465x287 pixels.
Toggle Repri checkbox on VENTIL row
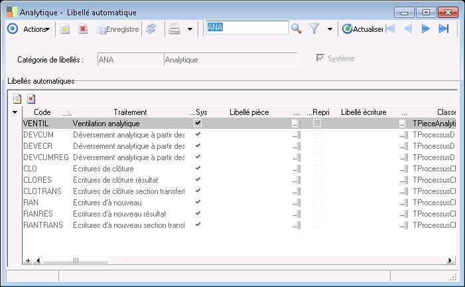pyautogui.click(x=317, y=123)
